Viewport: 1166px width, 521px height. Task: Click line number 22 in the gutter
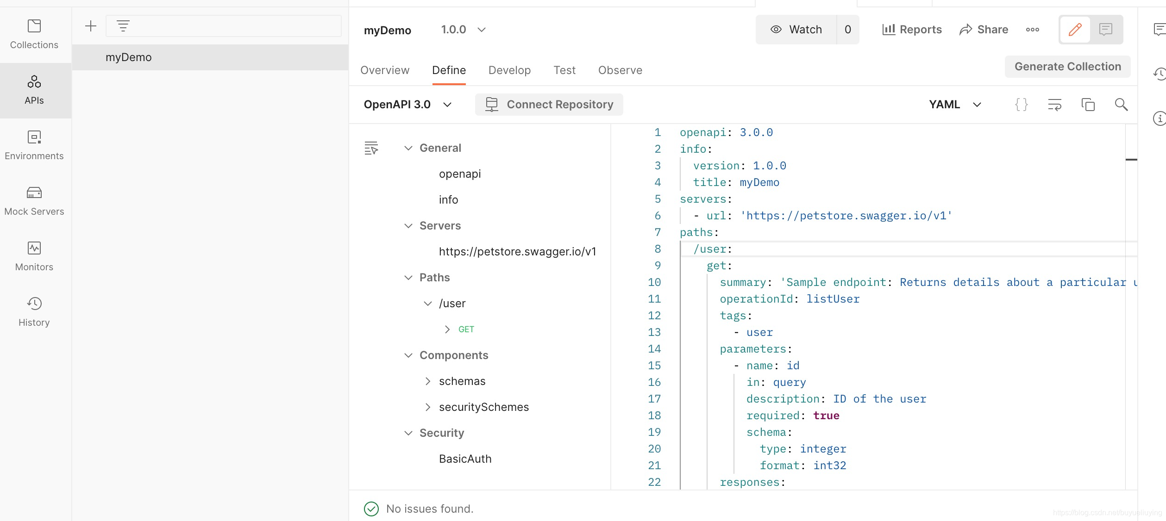pos(654,482)
